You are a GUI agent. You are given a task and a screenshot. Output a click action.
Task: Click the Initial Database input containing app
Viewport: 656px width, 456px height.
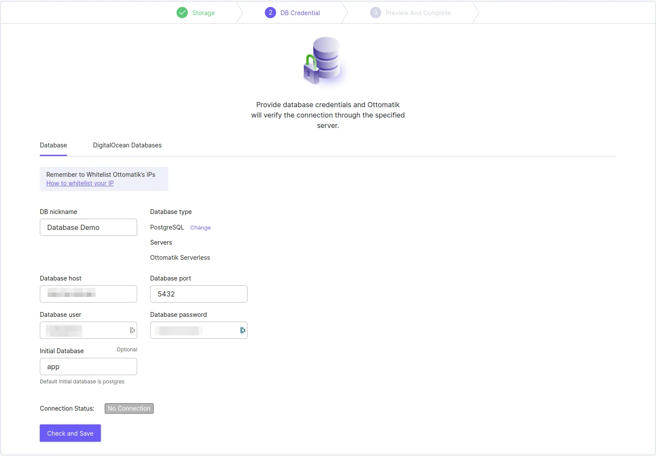(x=88, y=367)
